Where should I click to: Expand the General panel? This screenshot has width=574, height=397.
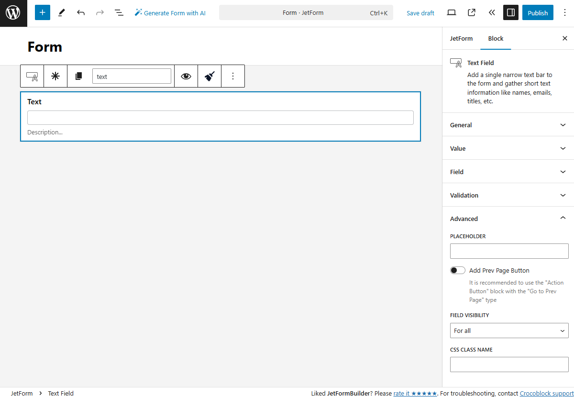(x=508, y=125)
